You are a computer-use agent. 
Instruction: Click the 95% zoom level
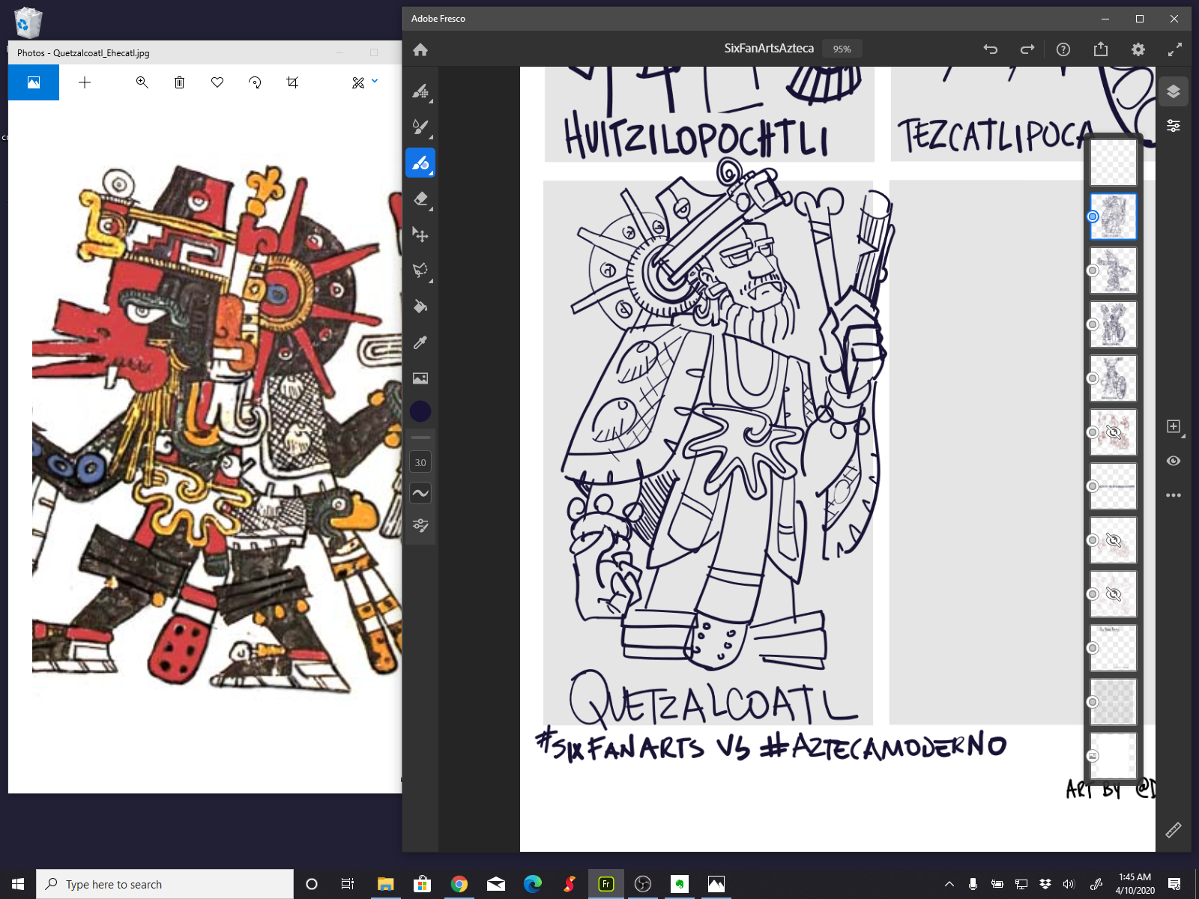pos(842,49)
